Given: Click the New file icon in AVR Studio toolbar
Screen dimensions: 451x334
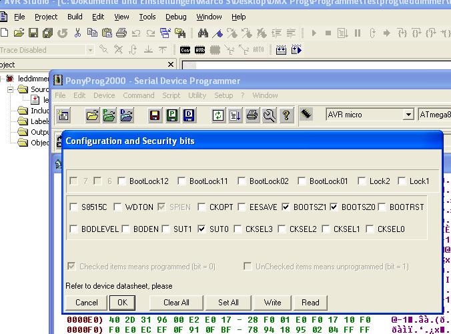Looking at the screenshot, I should 4,33.
